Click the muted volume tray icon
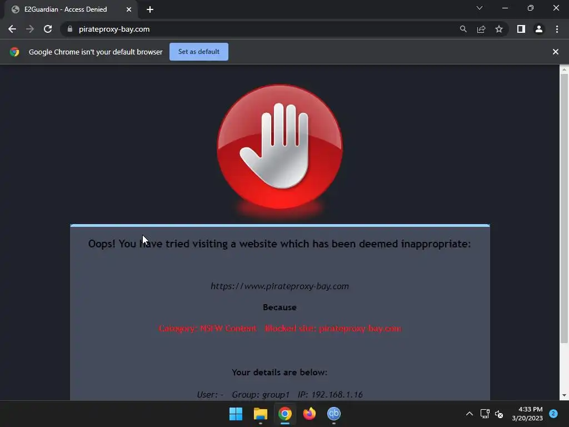This screenshot has height=427, width=569. coord(499,414)
